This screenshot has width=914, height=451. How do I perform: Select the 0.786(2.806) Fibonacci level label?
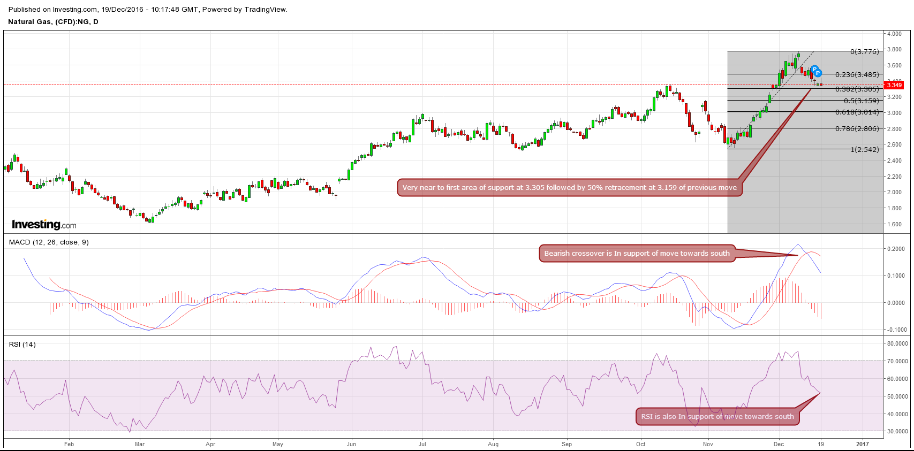point(857,129)
